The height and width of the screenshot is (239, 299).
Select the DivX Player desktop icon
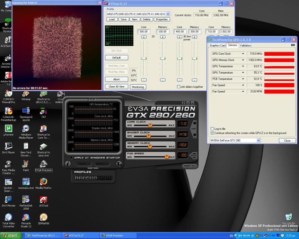8,148
